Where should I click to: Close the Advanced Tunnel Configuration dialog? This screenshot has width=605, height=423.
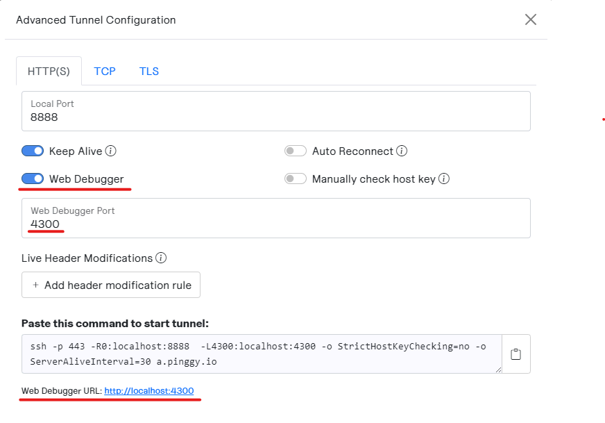coord(531,19)
